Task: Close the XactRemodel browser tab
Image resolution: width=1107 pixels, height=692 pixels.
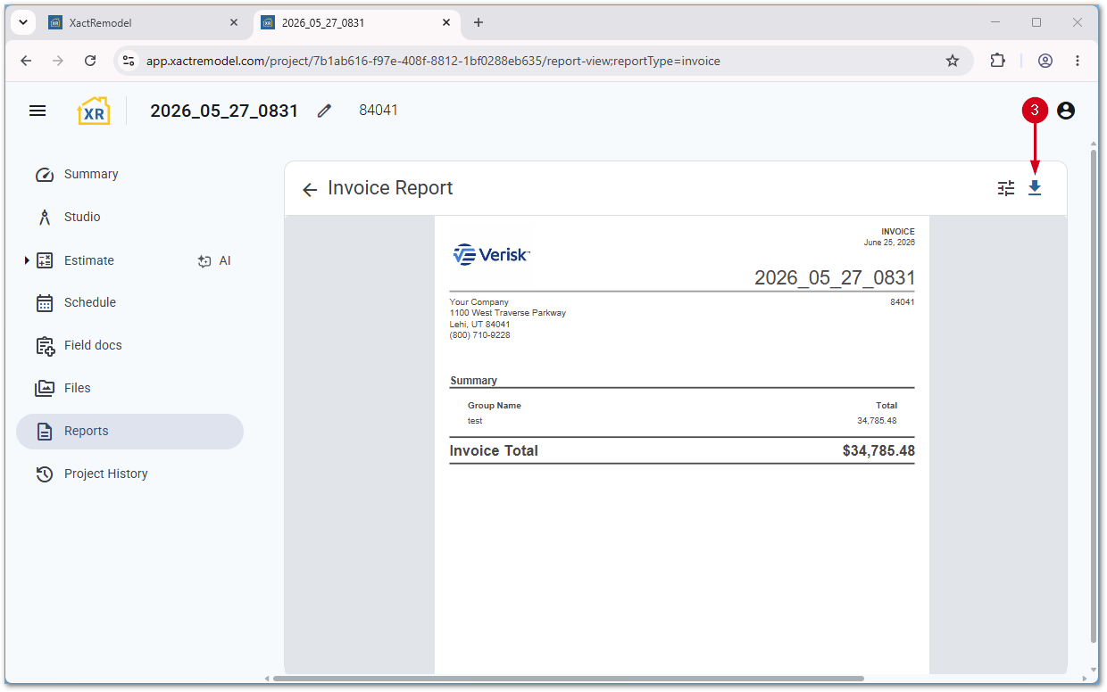Action: click(x=234, y=23)
